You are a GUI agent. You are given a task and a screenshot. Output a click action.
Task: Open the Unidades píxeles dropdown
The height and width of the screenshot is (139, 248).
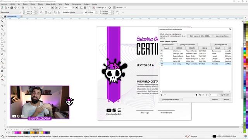point(82,12)
